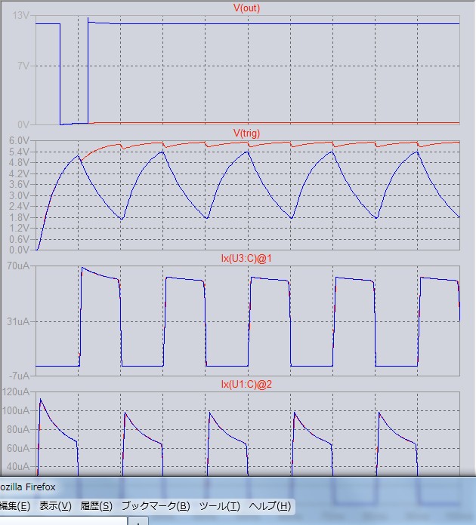The image size is (476, 525).
Task: Click the 40uA axis label
Action: (18, 466)
